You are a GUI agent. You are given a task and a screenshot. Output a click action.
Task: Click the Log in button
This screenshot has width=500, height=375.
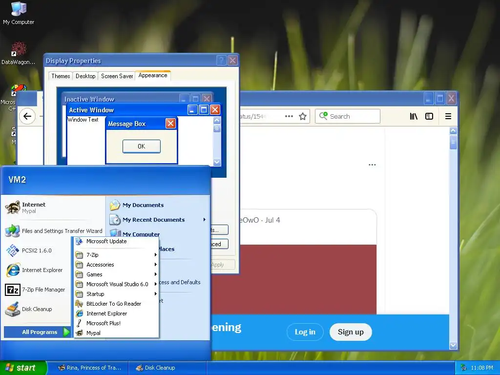305,332
